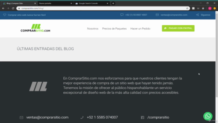The height and width of the screenshot is (123, 218).
Task: Open Hacer un Pedido menu item
Action: tap(140, 29)
